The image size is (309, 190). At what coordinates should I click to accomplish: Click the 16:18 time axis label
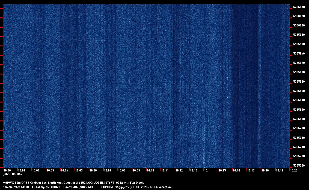pyautogui.click(x=265, y=170)
